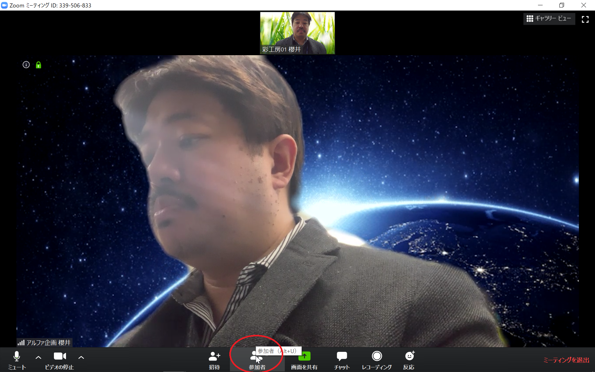Click the signal strength icon beside アルファ企画
This screenshot has width=595, height=372.
click(x=21, y=343)
